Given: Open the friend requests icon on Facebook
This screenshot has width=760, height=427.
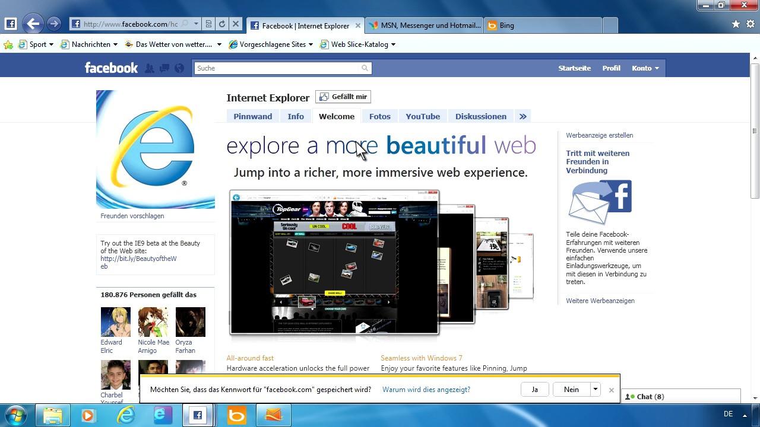Looking at the screenshot, I should [149, 68].
